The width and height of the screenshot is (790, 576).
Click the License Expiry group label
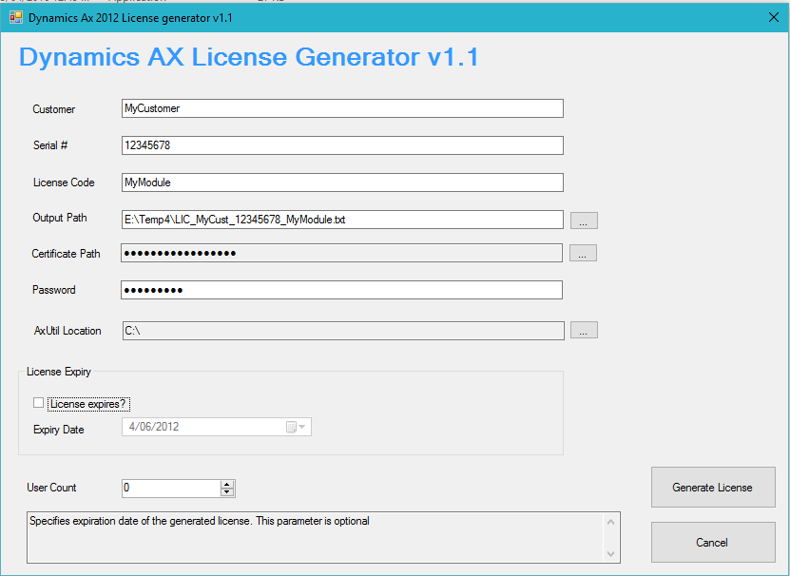pos(59,372)
